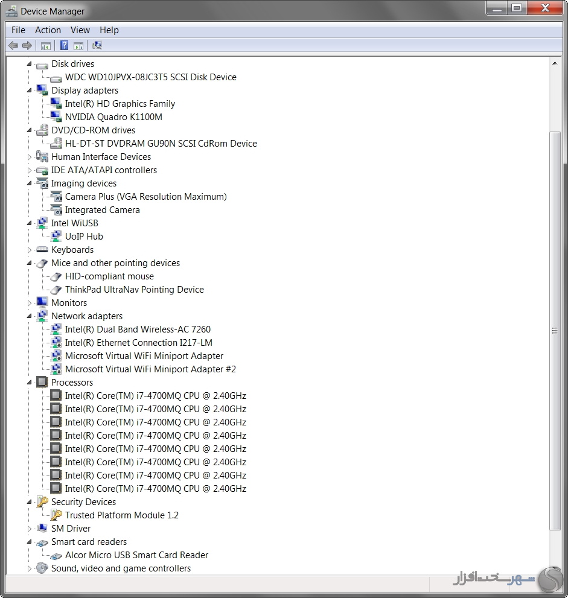Click the Smart card readers category icon
The width and height of the screenshot is (568, 598).
[42, 542]
